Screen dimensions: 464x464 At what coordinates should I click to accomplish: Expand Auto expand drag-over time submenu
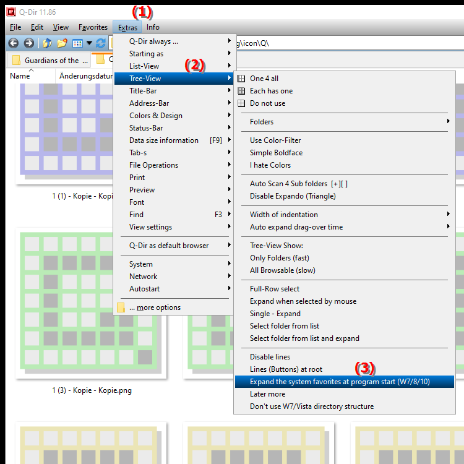click(x=345, y=227)
